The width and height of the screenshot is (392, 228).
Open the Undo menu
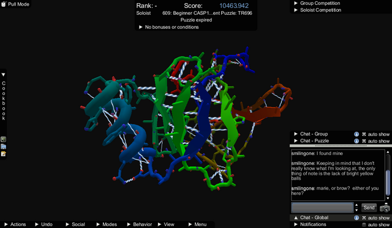coord(44,224)
